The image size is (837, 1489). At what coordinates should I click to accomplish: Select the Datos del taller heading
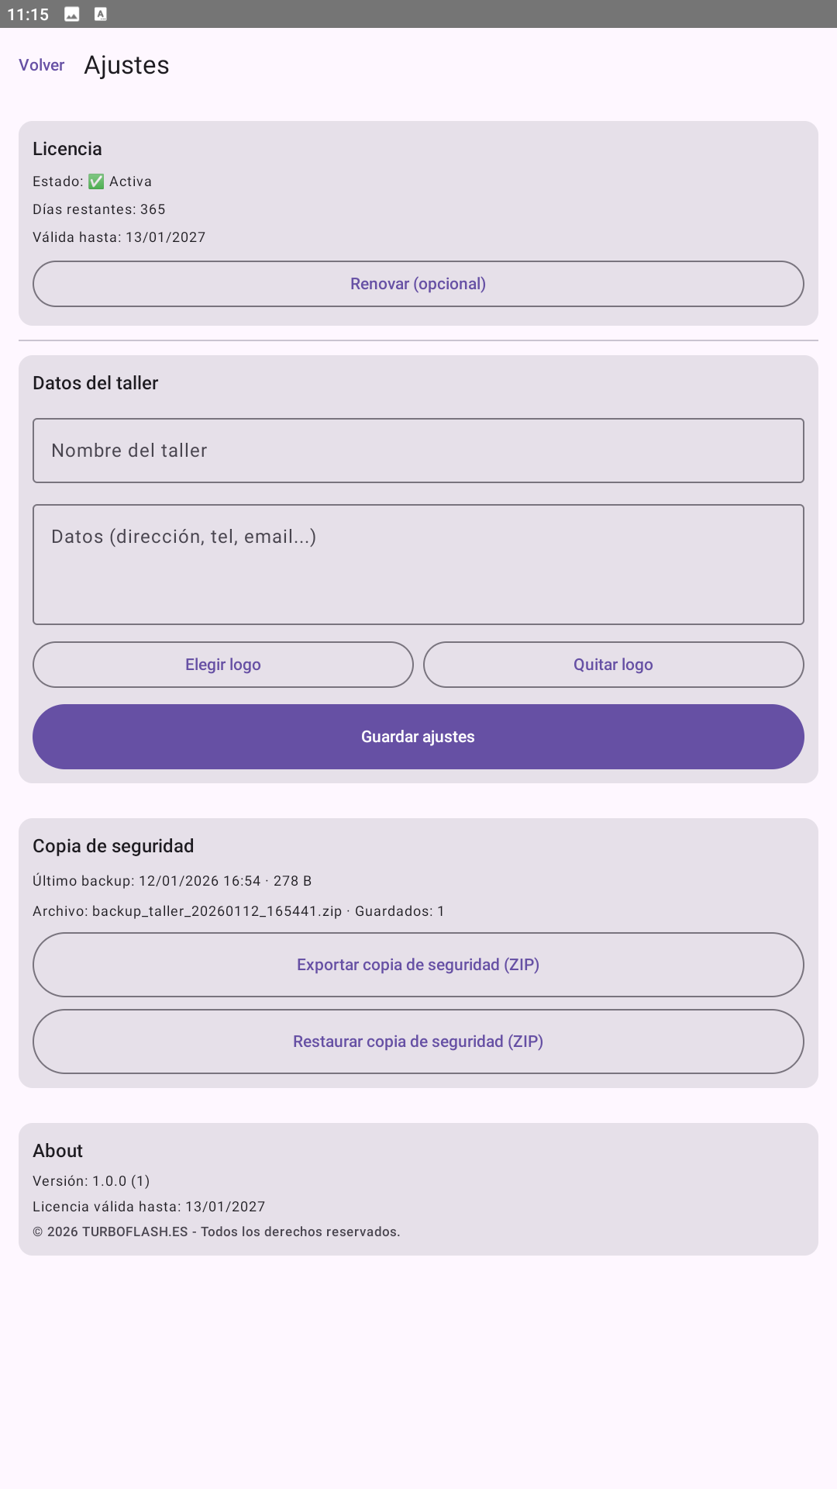[95, 382]
